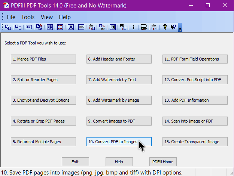Start 9. Convert Images to PDF
Image resolution: width=234 pixels, height=176 pixels.
[x=119, y=121]
